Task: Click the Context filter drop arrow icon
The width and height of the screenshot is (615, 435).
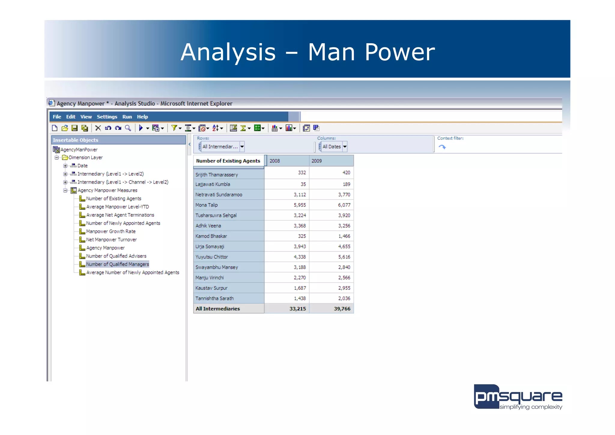Action: [442, 147]
